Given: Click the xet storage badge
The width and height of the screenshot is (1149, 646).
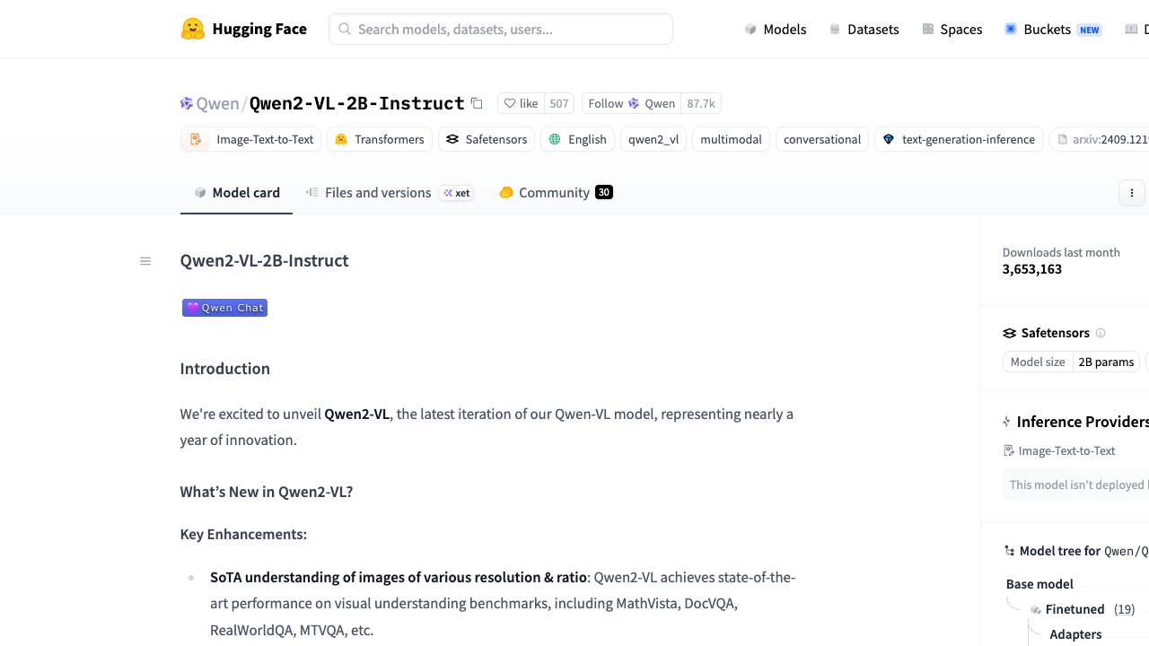Looking at the screenshot, I should pyautogui.click(x=456, y=193).
